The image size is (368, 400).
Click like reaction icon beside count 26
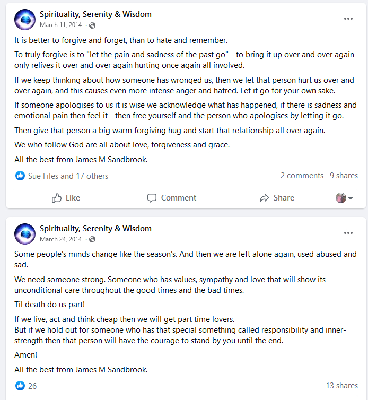point(20,386)
